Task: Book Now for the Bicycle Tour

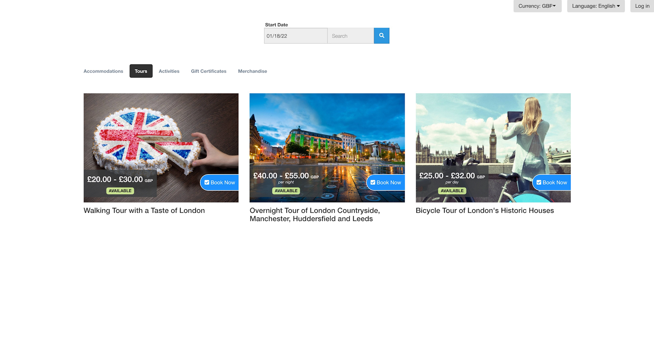Action: coord(552,182)
